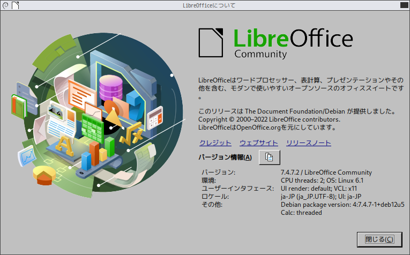Click the Debian package version text
The width and height of the screenshot is (410, 255).
click(342, 205)
